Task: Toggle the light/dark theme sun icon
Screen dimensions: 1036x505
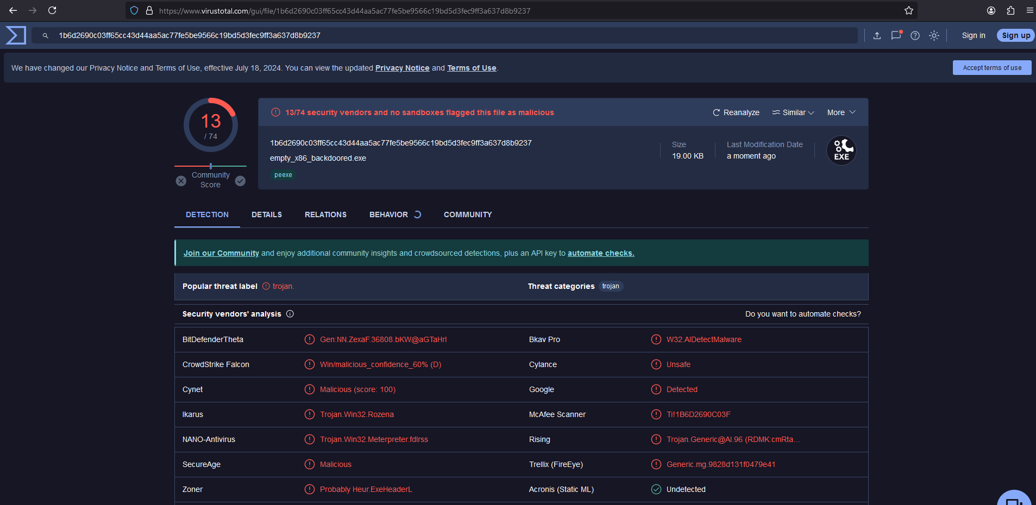Action: 934,36
